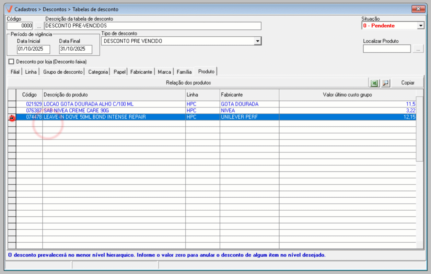Expand the Tipo de desconto dropdown
Viewport: 431px width, 274px height.
pos(257,41)
